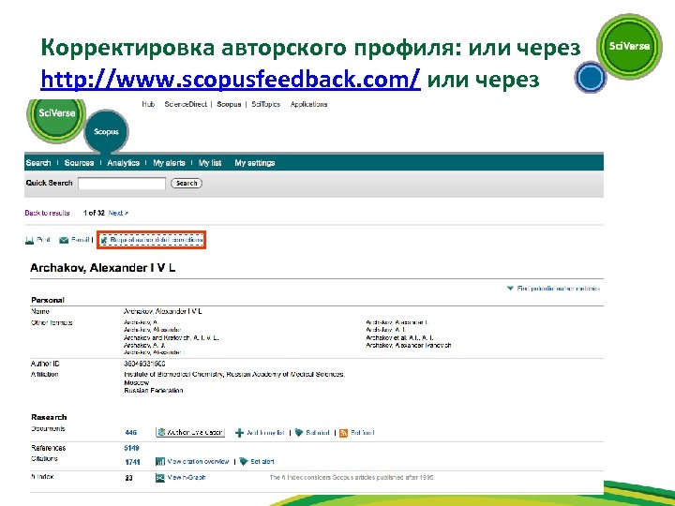Go to the Next author result

(118, 213)
